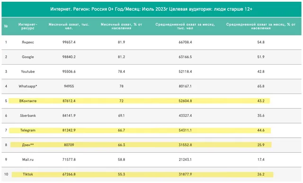Click the value '87612.4' for ВКонтакте
The image size is (303, 183).
tap(69, 101)
